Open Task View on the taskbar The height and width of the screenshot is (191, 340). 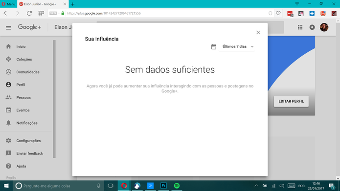click(x=111, y=186)
